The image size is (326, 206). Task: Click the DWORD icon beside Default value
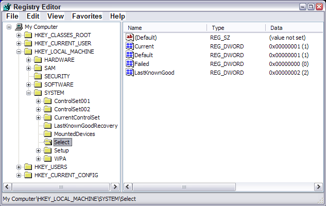coord(130,55)
